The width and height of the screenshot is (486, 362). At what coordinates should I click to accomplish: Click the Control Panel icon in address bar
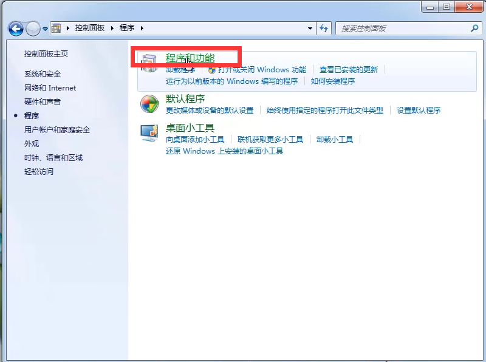click(x=56, y=28)
